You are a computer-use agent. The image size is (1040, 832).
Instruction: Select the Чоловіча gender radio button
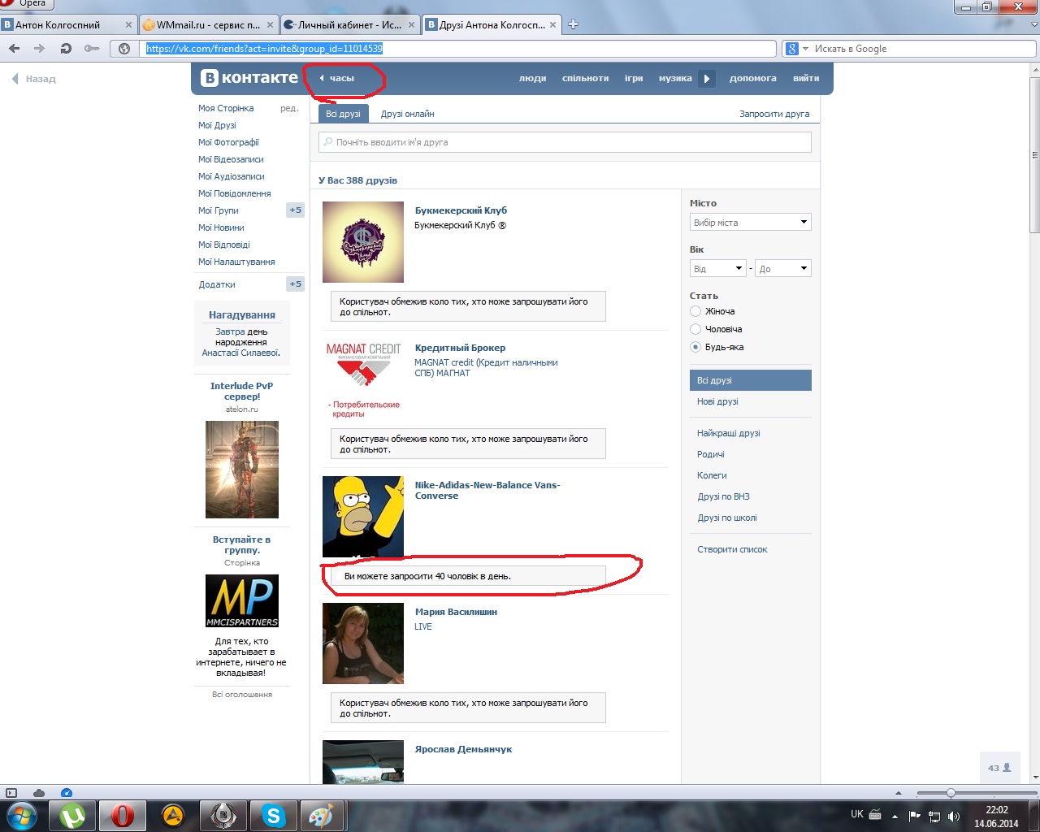click(x=695, y=329)
